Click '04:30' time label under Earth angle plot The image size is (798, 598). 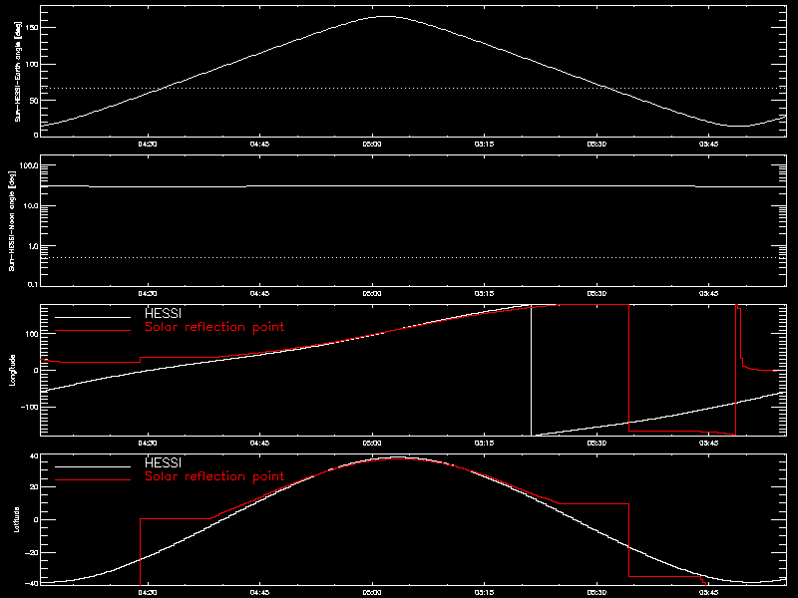click(148, 144)
